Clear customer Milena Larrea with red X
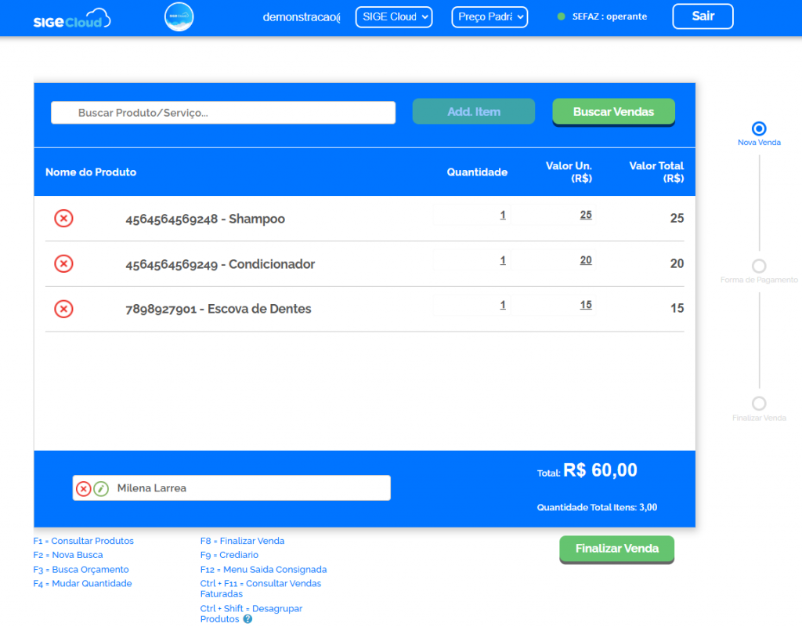The height and width of the screenshot is (627, 802). (84, 488)
